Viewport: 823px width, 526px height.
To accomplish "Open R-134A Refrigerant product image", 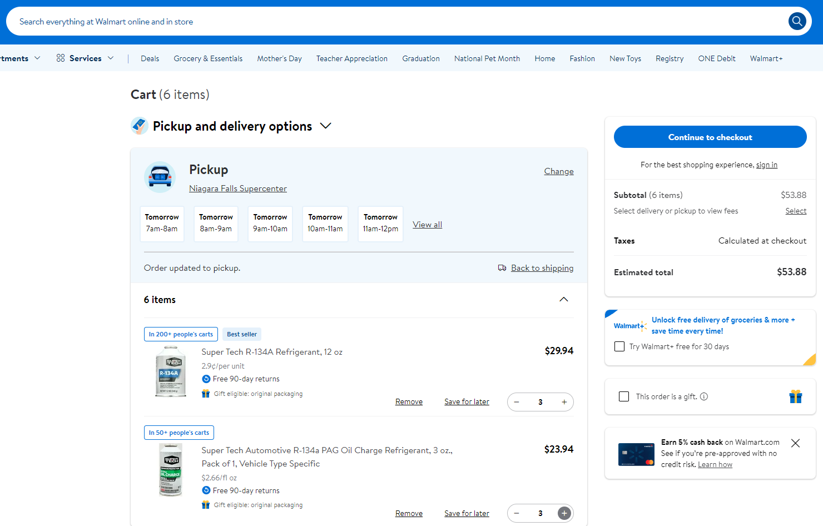I will 171,371.
